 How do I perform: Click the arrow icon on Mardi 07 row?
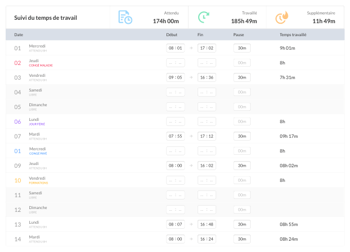(x=191, y=136)
